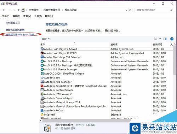Click publisher BtSpread

tap(116, 115)
